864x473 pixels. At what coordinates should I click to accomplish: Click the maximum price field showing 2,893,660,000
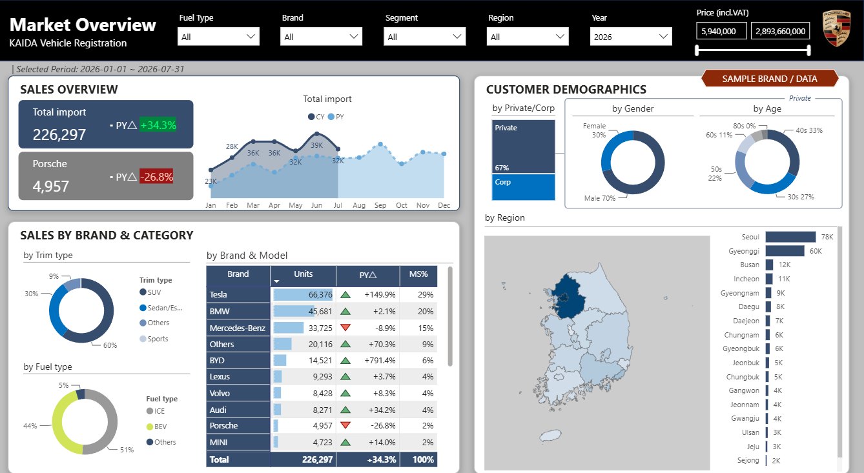[781, 30]
